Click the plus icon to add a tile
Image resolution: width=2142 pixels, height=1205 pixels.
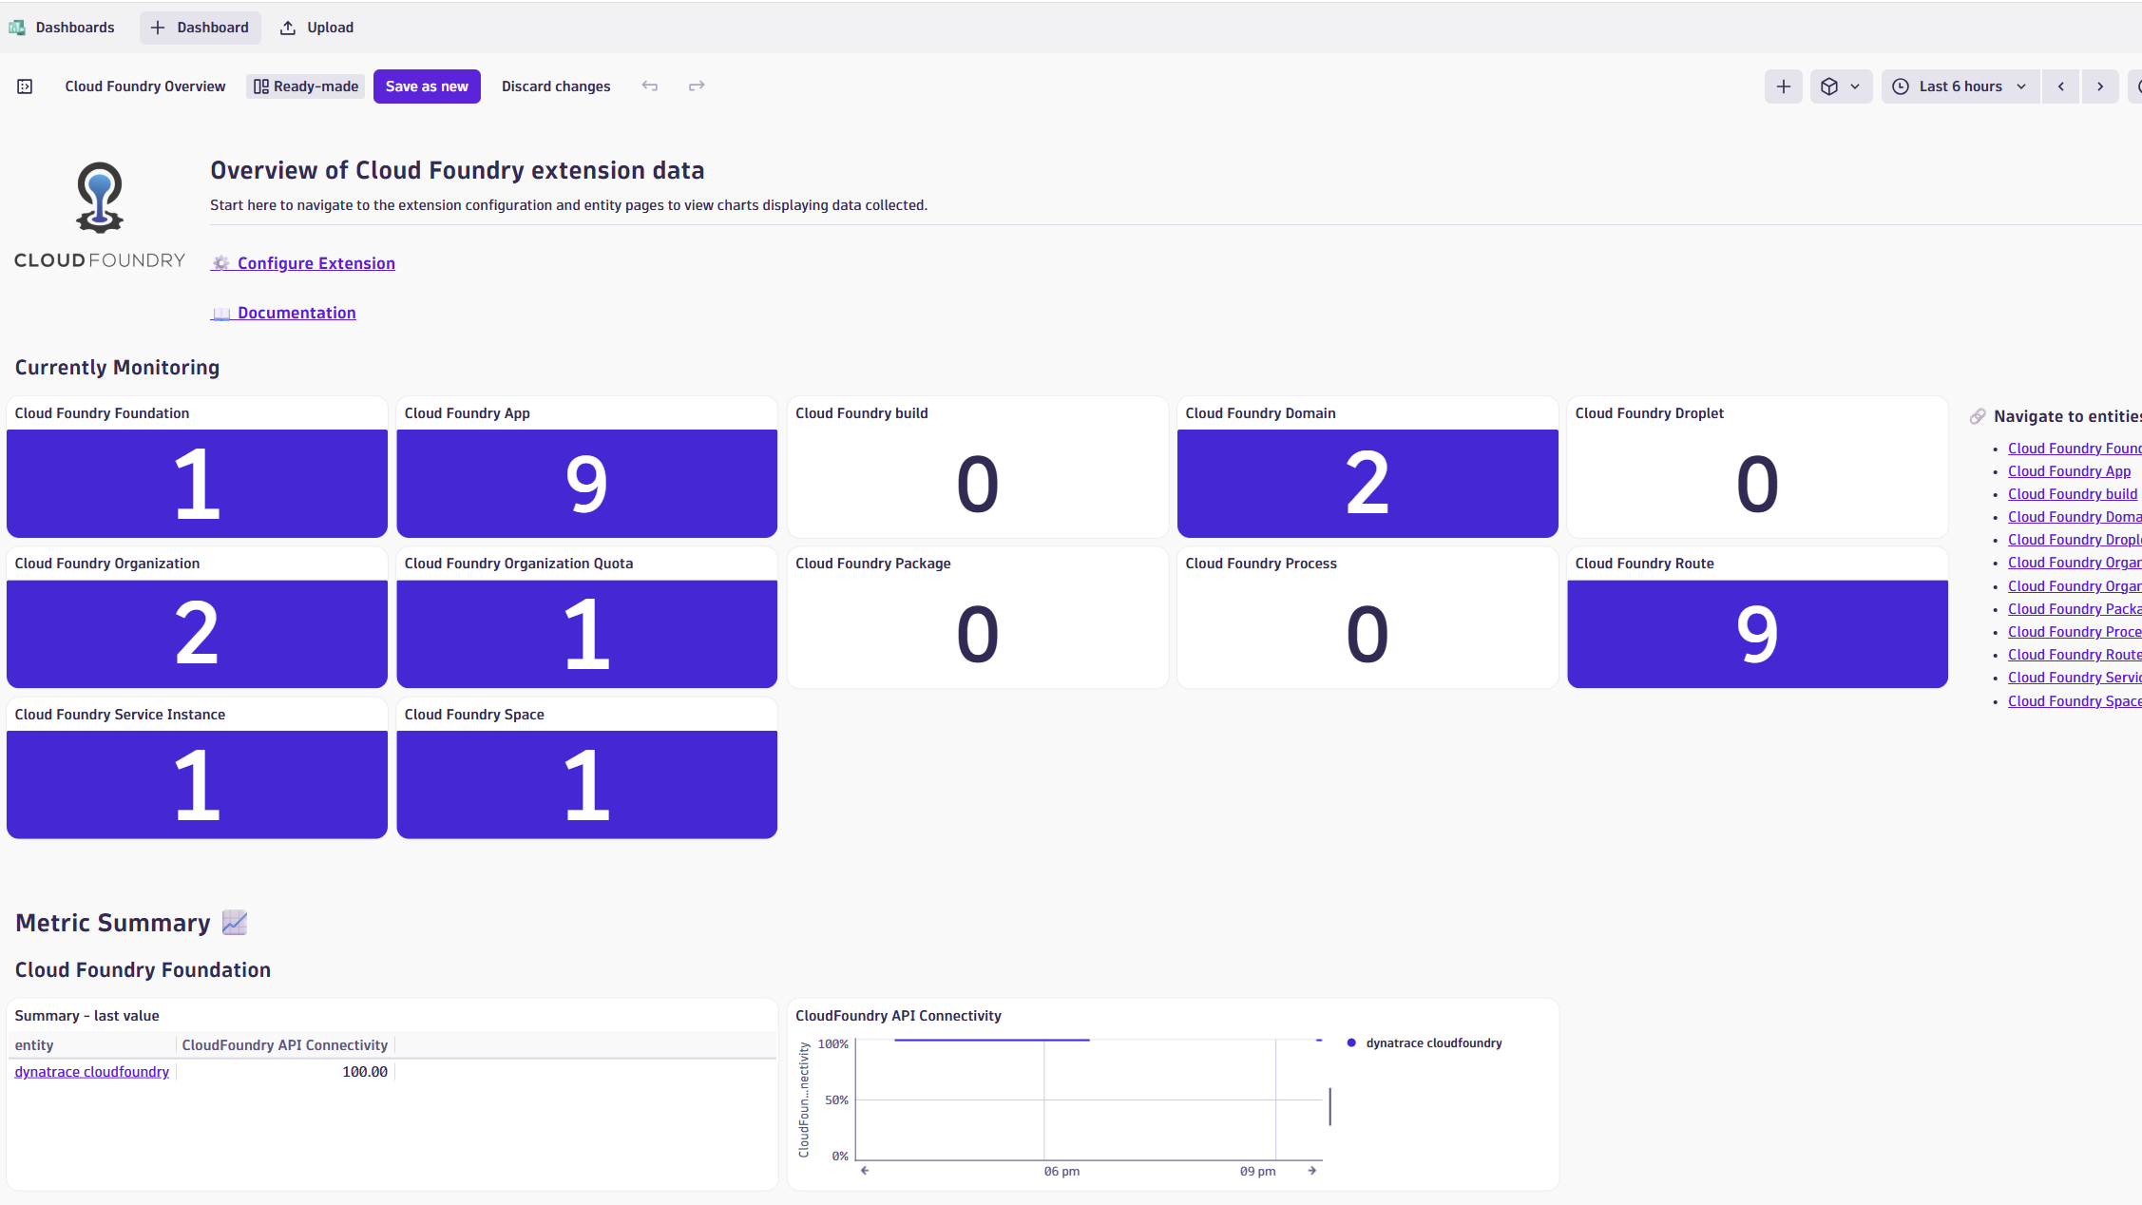point(1783,86)
